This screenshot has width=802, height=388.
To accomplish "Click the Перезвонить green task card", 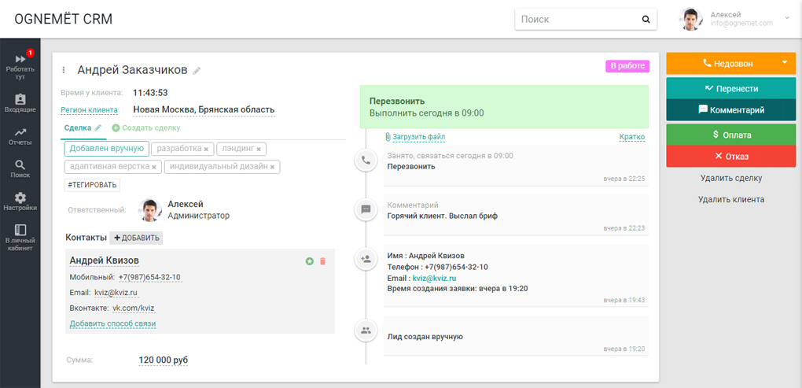I will (504, 106).
